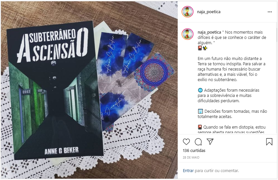Click red book emoji in caption
The image size is (278, 180).
pyautogui.click(x=200, y=48)
